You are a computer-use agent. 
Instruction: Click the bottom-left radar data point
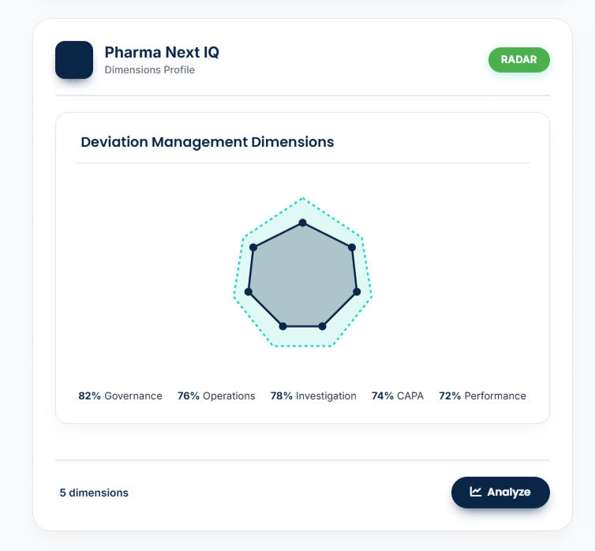(283, 326)
